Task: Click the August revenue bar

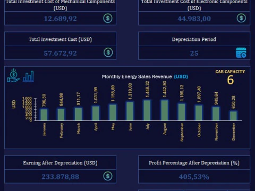Action: 165,110
